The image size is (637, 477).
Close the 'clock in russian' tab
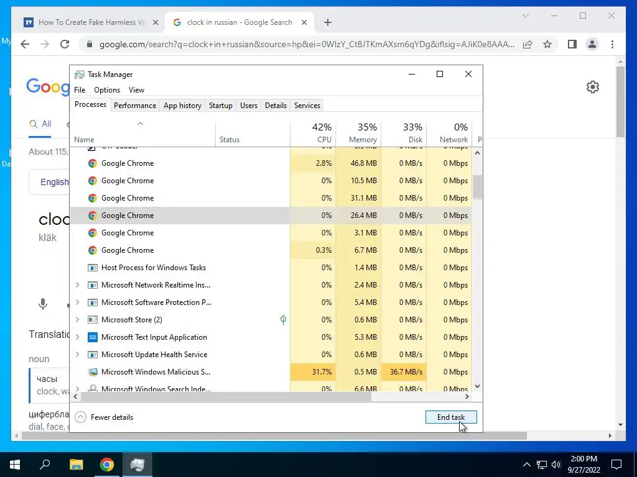click(304, 22)
